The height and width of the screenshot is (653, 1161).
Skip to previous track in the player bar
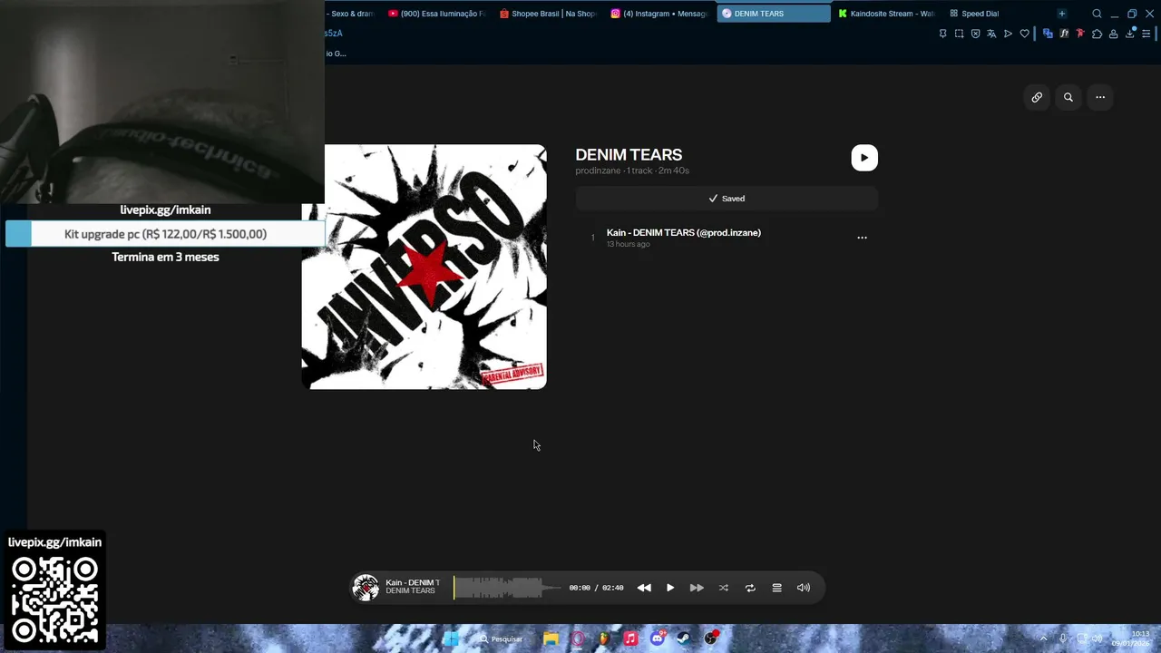[x=644, y=588]
